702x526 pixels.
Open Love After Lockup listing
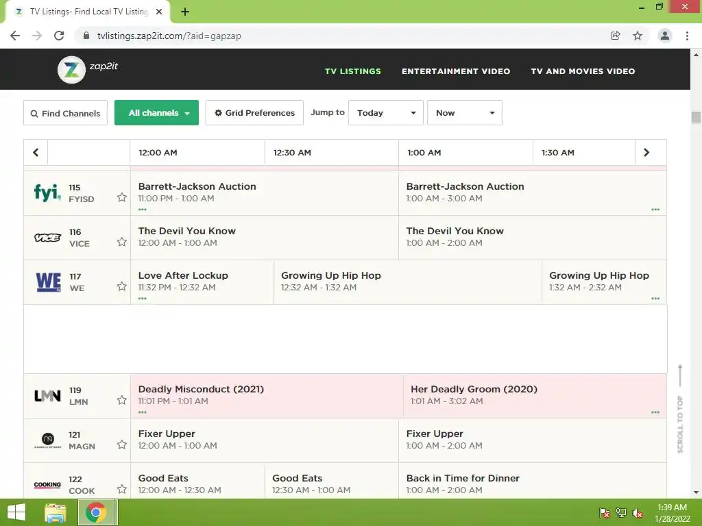tap(202, 281)
